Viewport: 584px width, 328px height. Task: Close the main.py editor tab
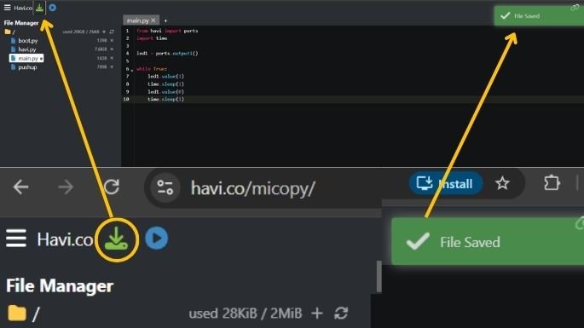pyautogui.click(x=153, y=20)
